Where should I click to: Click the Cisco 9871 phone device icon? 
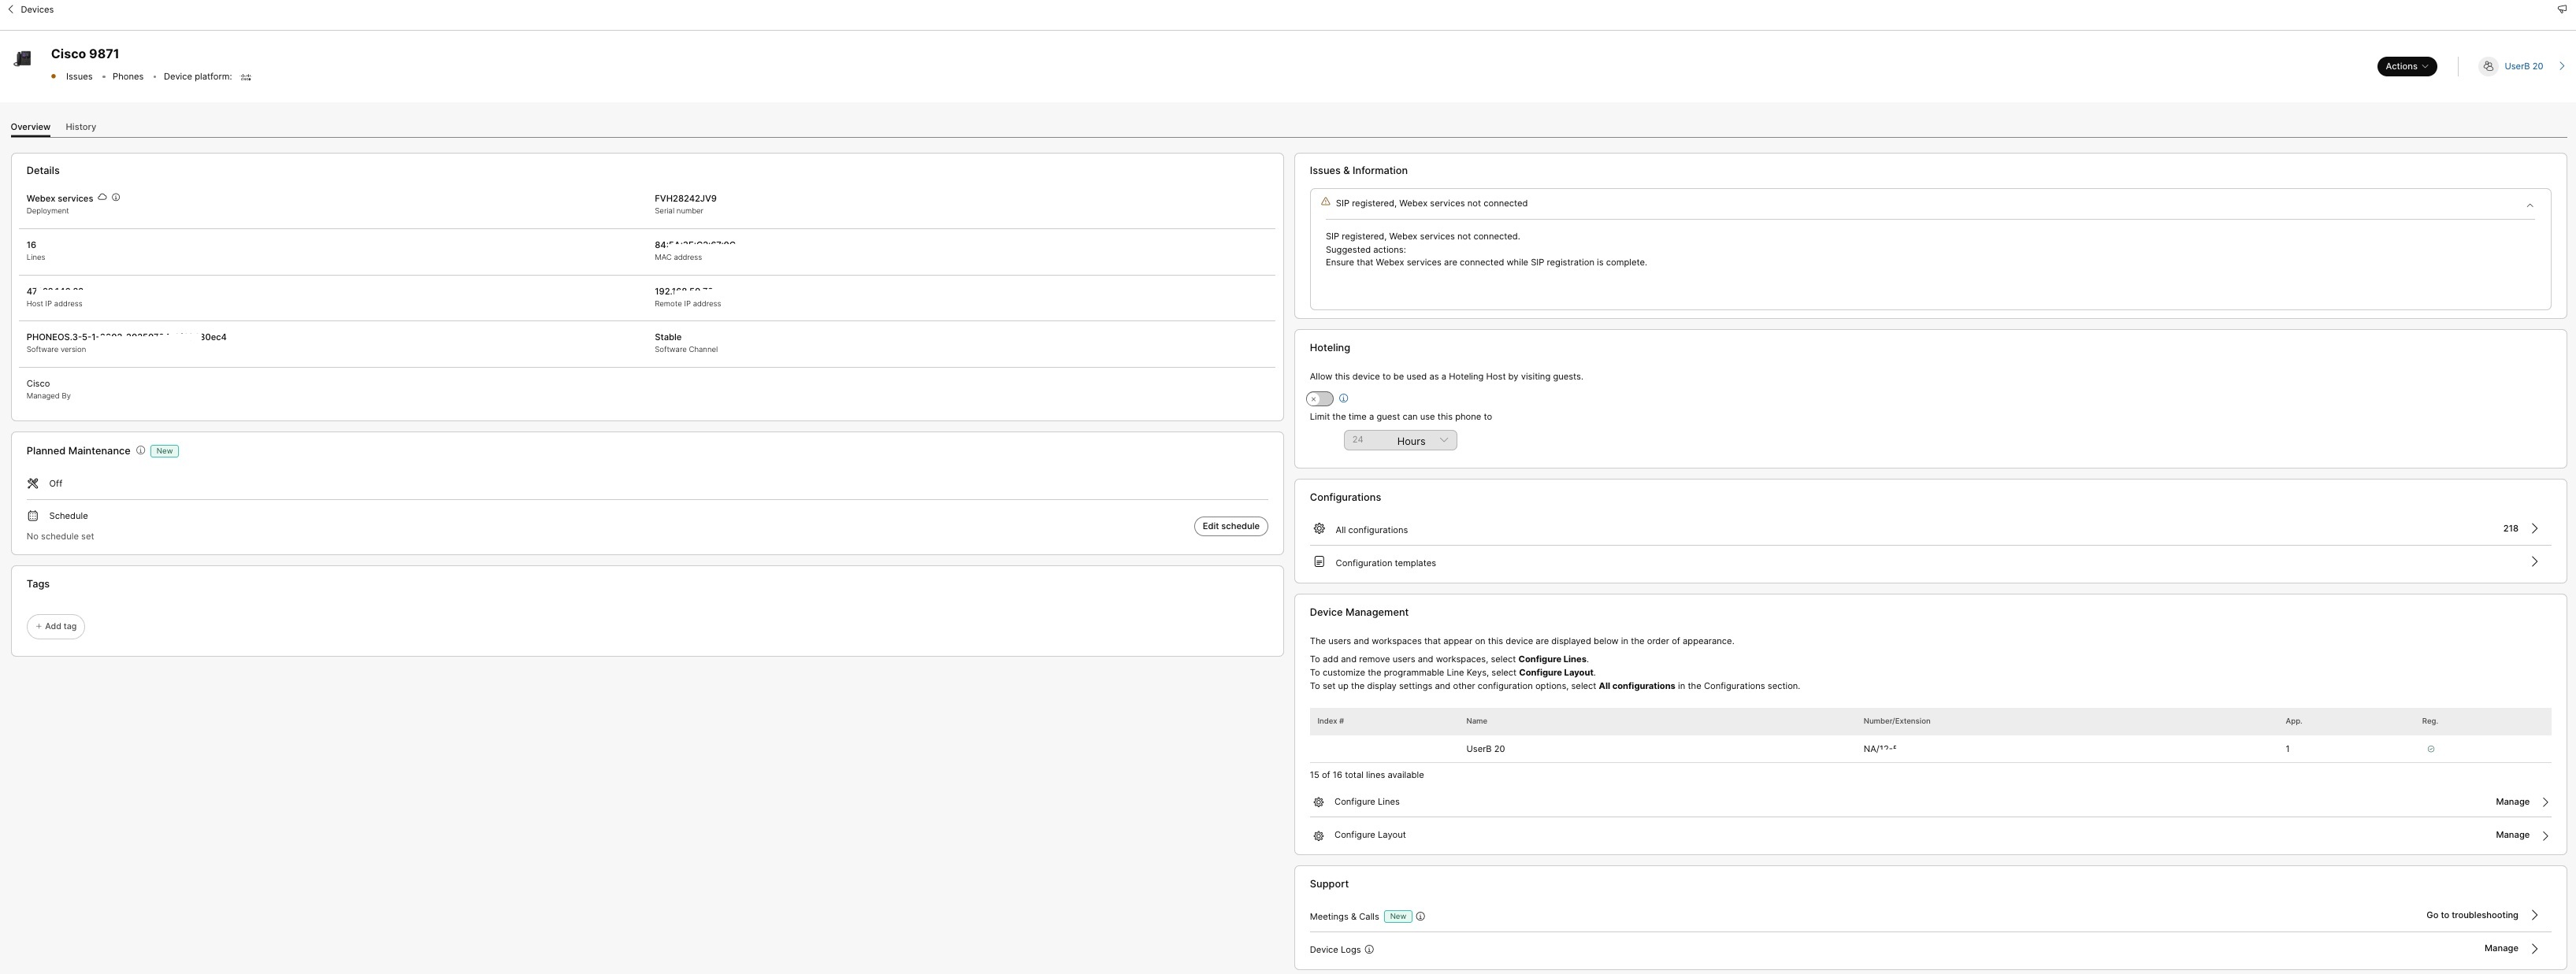click(x=23, y=59)
